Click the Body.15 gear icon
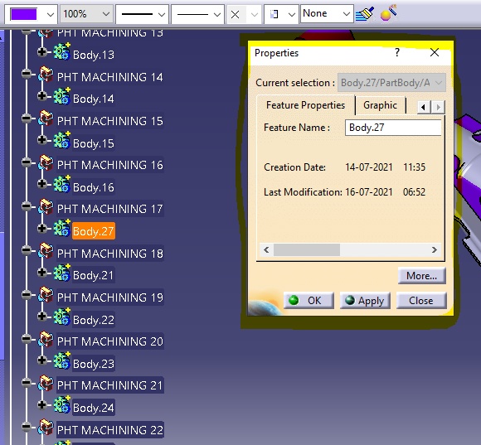The image size is (481, 445). [62, 139]
